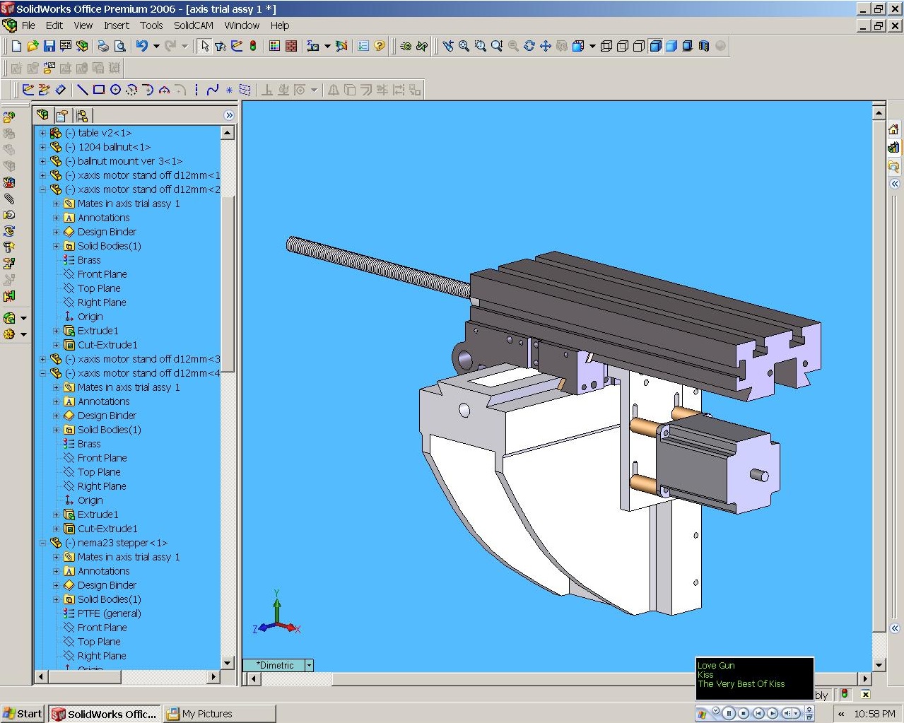Select the Circle sketch tool
Image resolution: width=904 pixels, height=723 pixels.
(x=115, y=90)
